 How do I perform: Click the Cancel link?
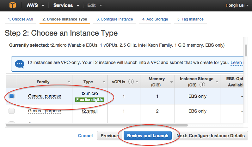tap(85, 136)
